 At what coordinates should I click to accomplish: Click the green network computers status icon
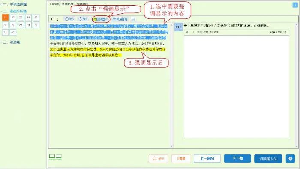[x=55, y=157]
